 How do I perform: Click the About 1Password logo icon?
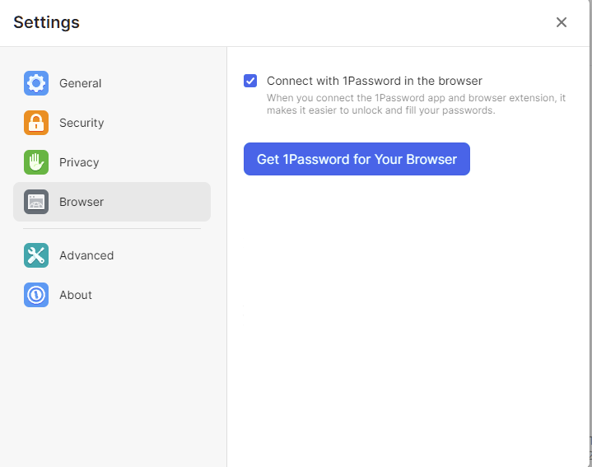(x=36, y=295)
